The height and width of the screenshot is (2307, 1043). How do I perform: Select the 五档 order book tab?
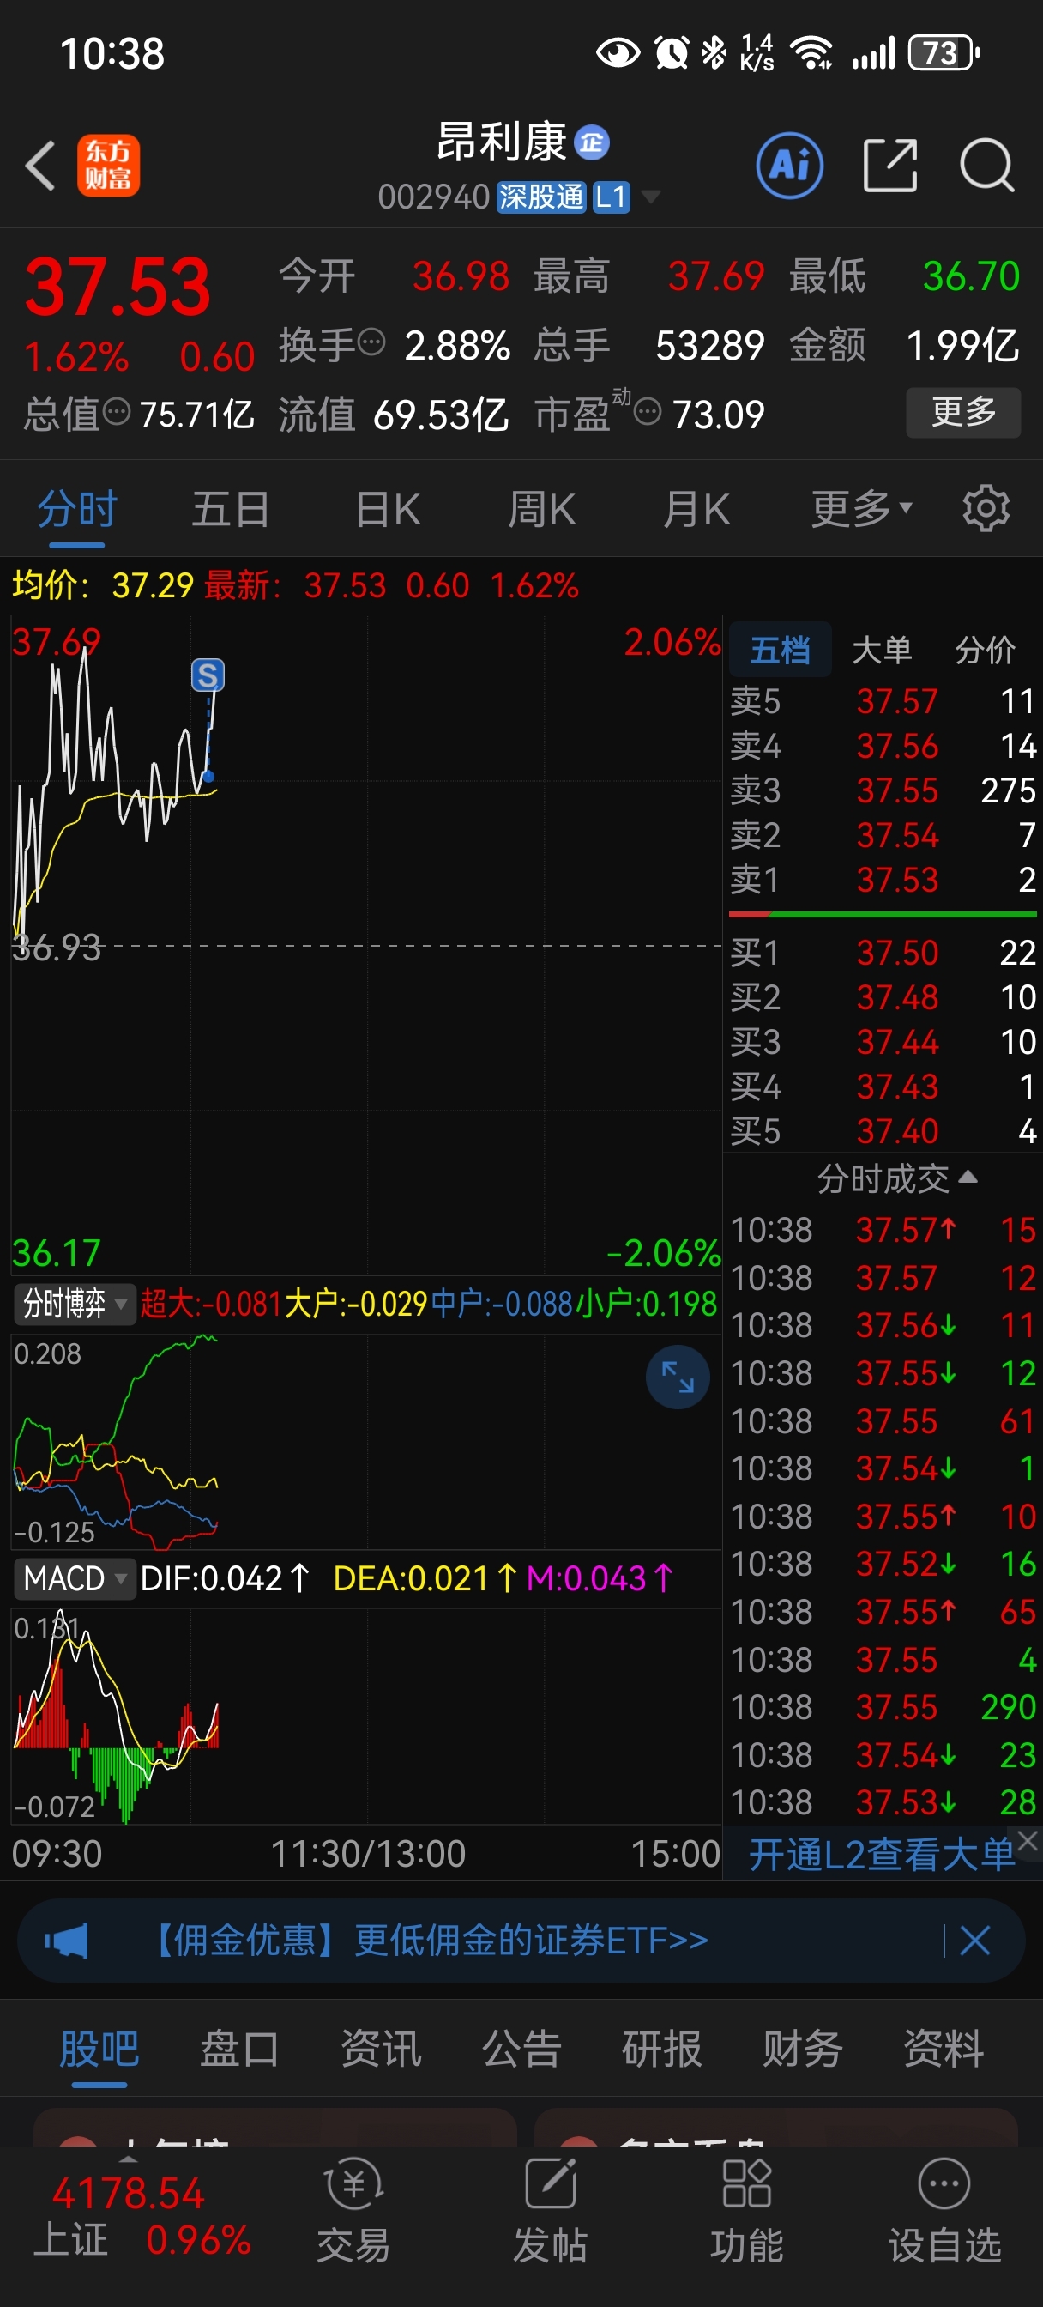780,650
